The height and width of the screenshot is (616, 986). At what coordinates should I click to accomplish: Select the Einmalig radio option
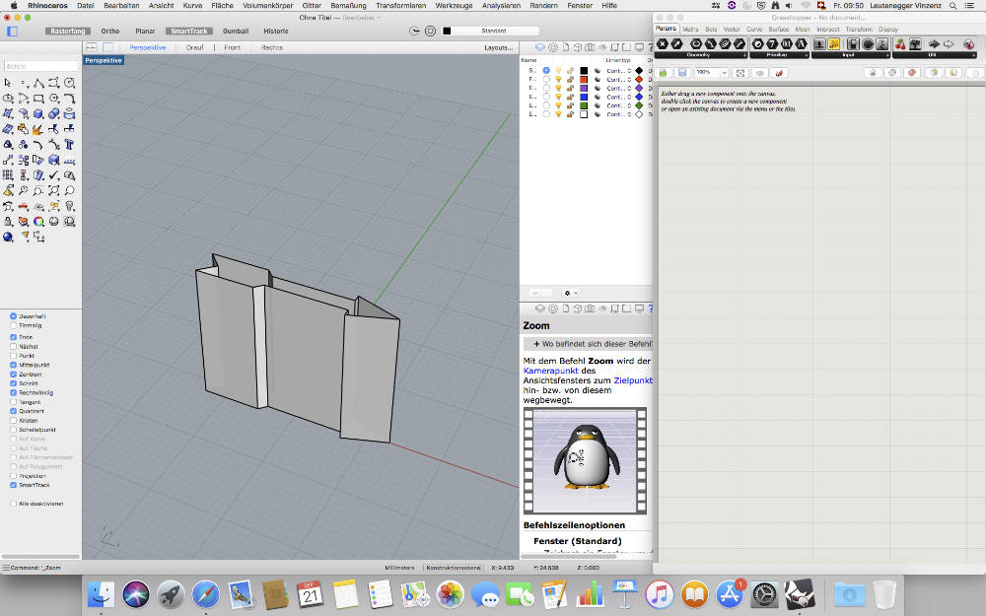tap(13, 325)
